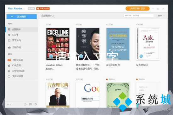Image resolution: width=173 pixels, height=115 pixels.
Task: Cloud upload icon on Excelling book cover
Action: (51, 56)
